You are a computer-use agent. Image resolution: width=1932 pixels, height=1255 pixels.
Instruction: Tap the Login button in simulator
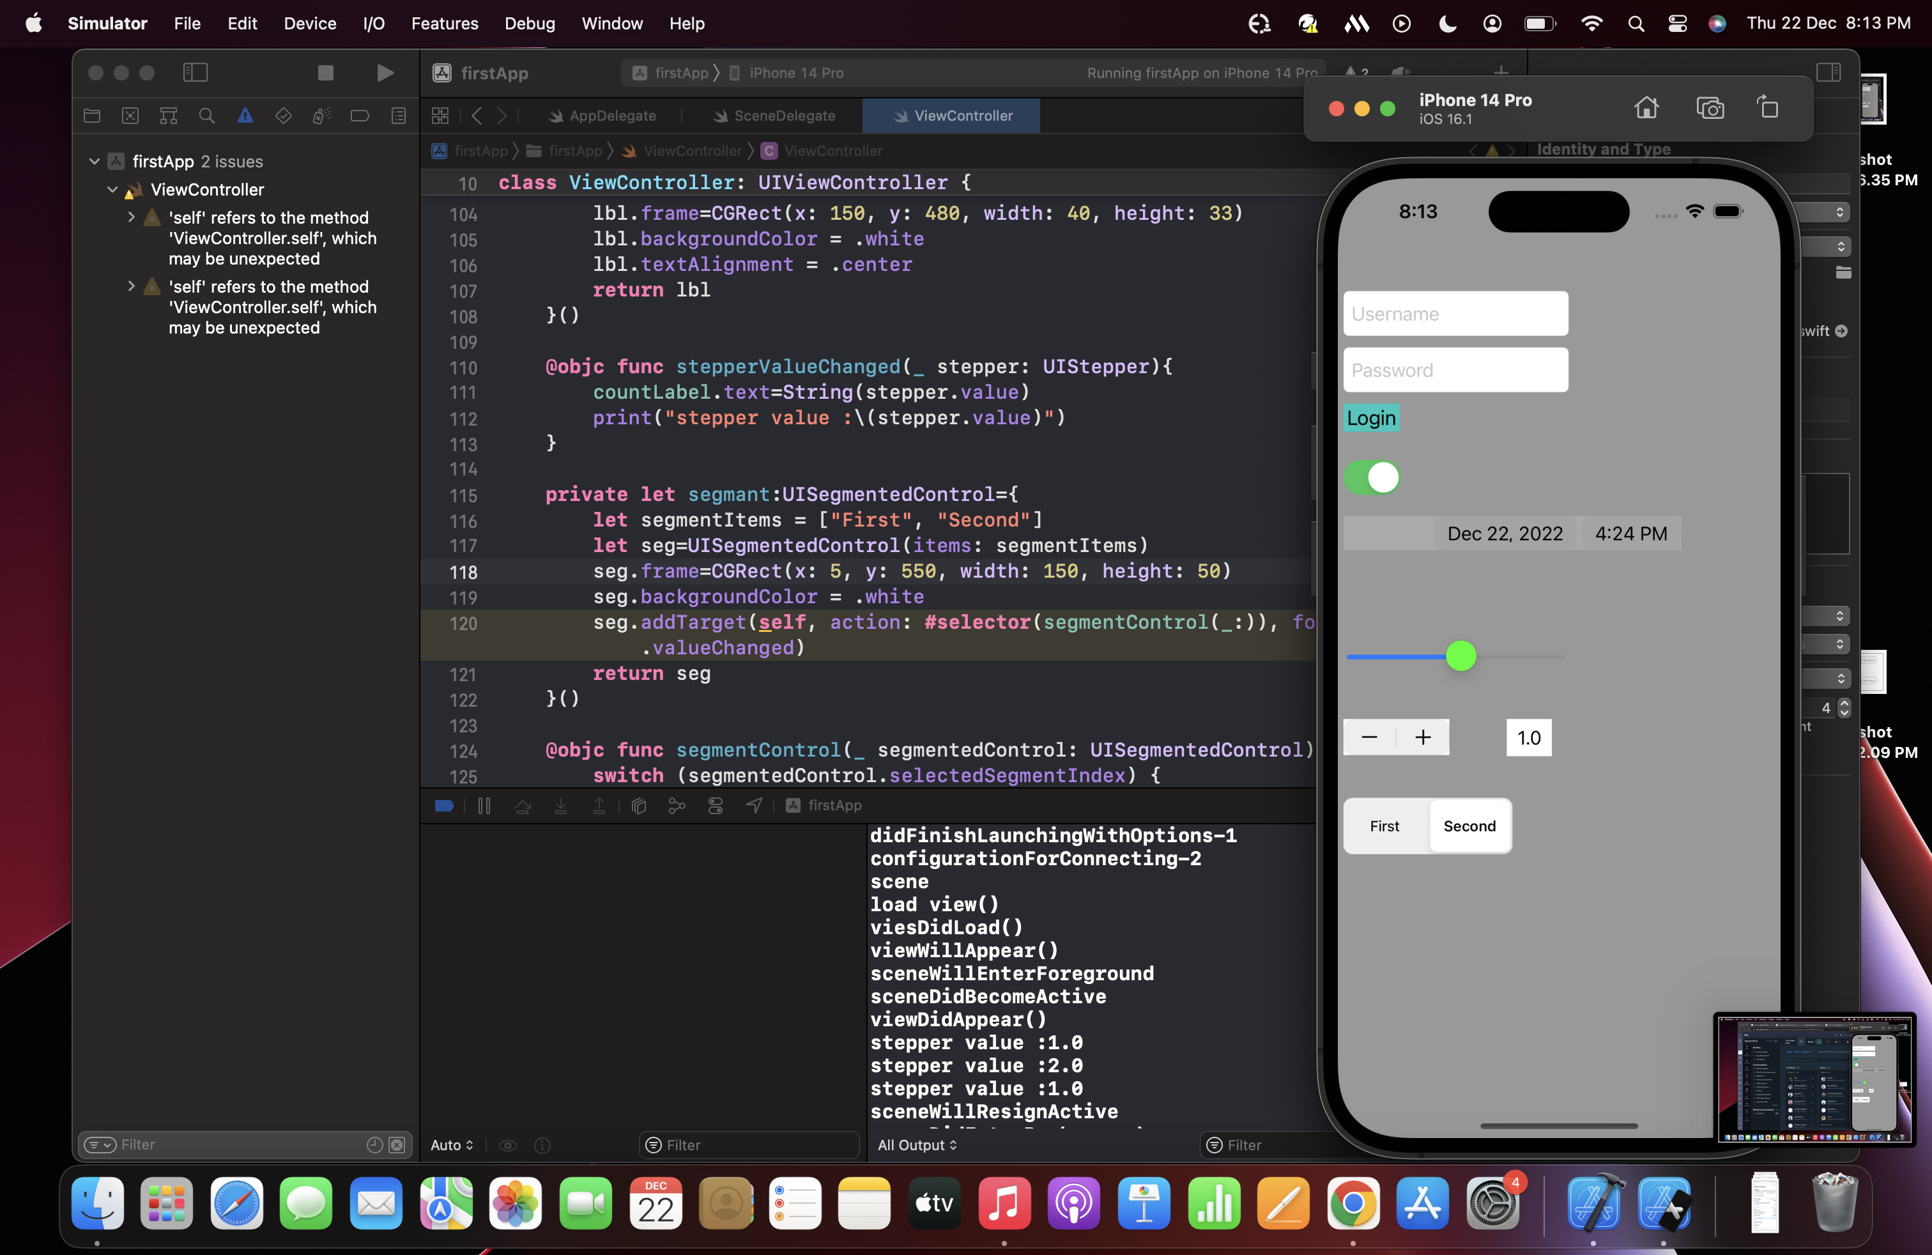point(1371,418)
